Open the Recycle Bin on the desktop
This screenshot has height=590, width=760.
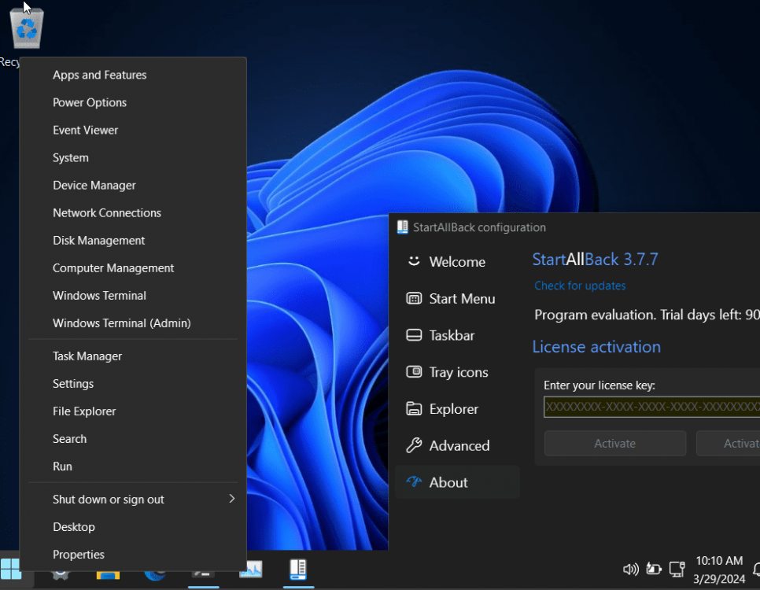pos(27,30)
